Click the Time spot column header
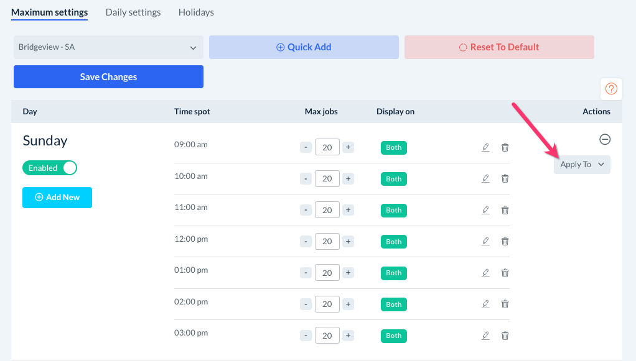 pos(192,111)
